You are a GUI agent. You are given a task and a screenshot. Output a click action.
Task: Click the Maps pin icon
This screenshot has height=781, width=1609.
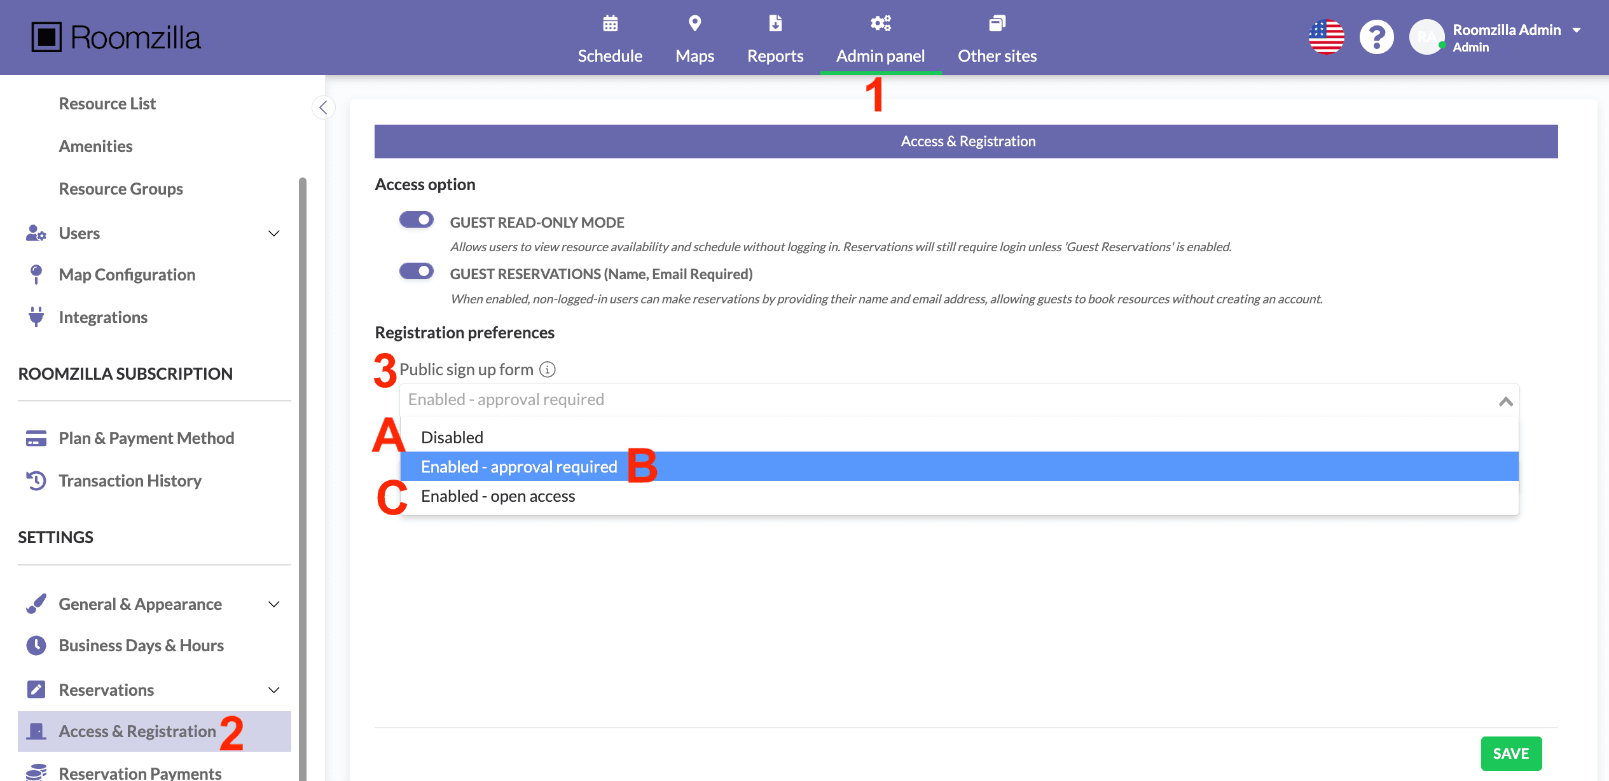click(x=694, y=24)
